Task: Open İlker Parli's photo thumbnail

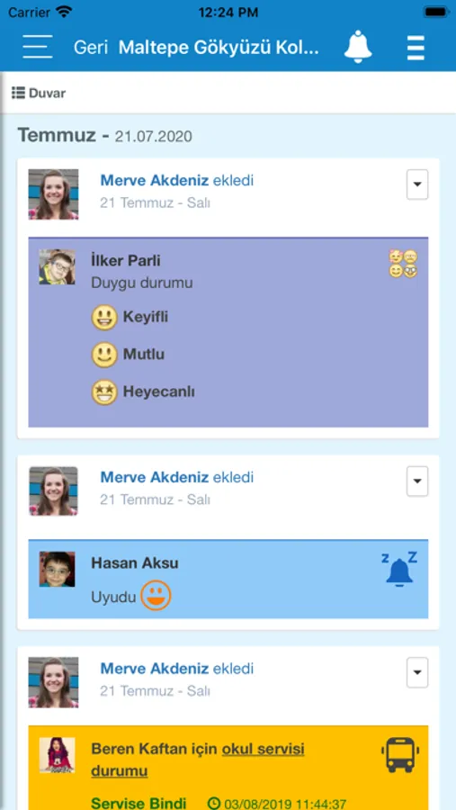Action: click(x=57, y=267)
